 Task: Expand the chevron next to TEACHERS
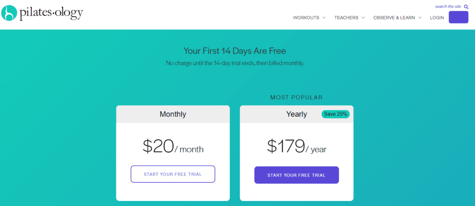pos(363,18)
